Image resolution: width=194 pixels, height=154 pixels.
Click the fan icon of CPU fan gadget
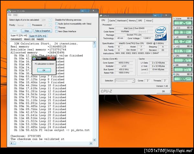(x=174, y=74)
